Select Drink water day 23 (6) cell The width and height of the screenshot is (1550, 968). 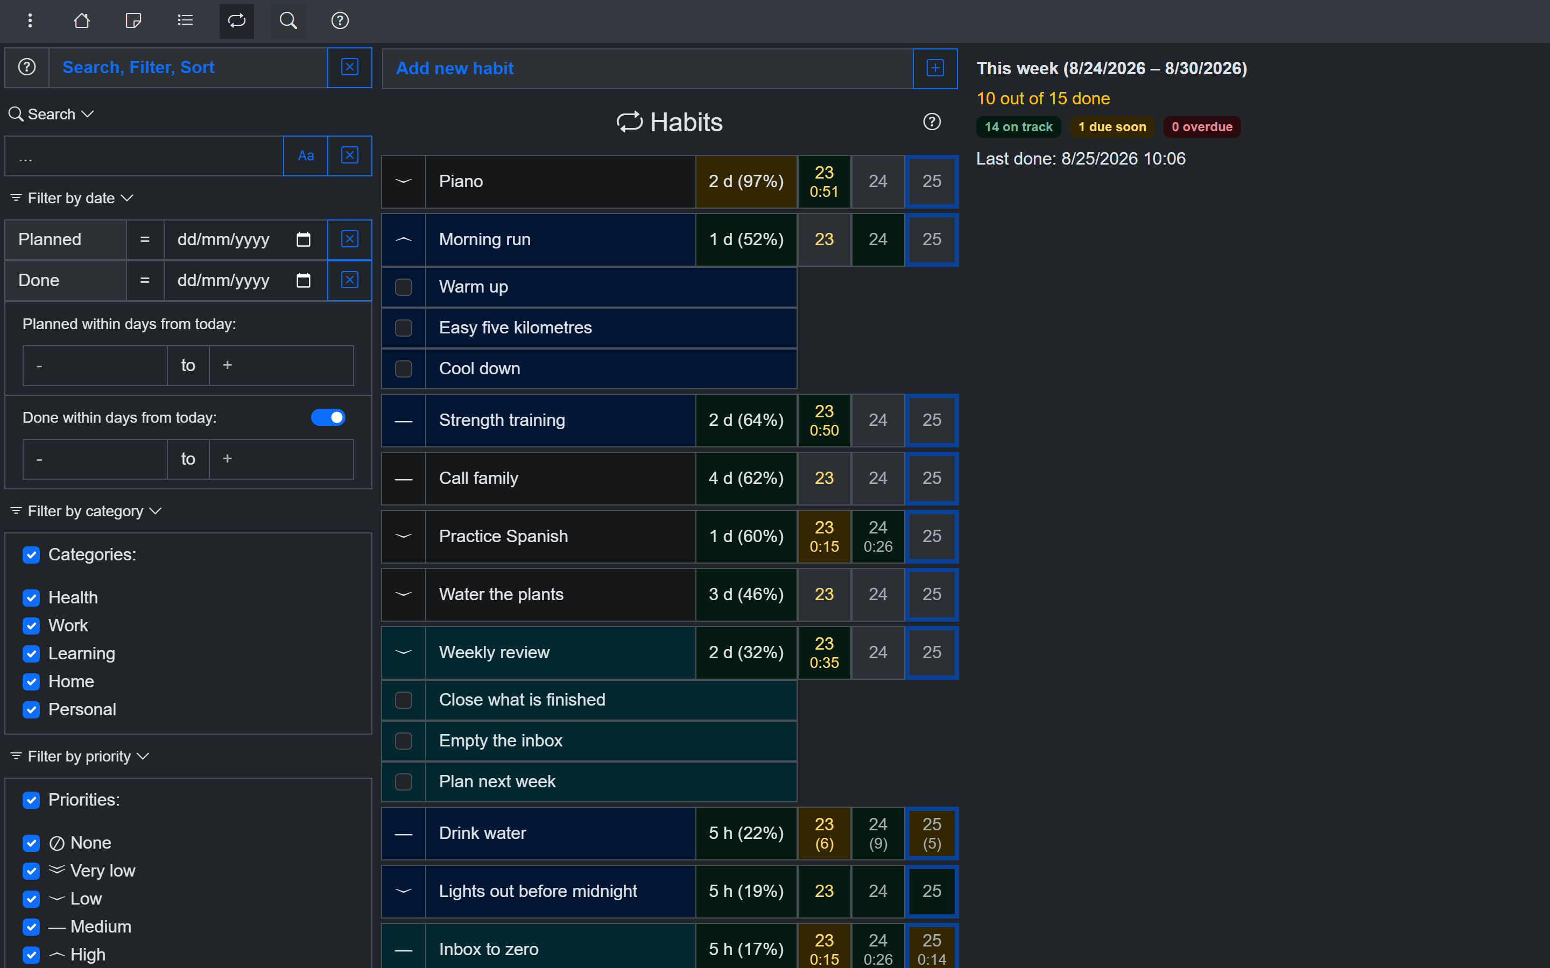(823, 834)
